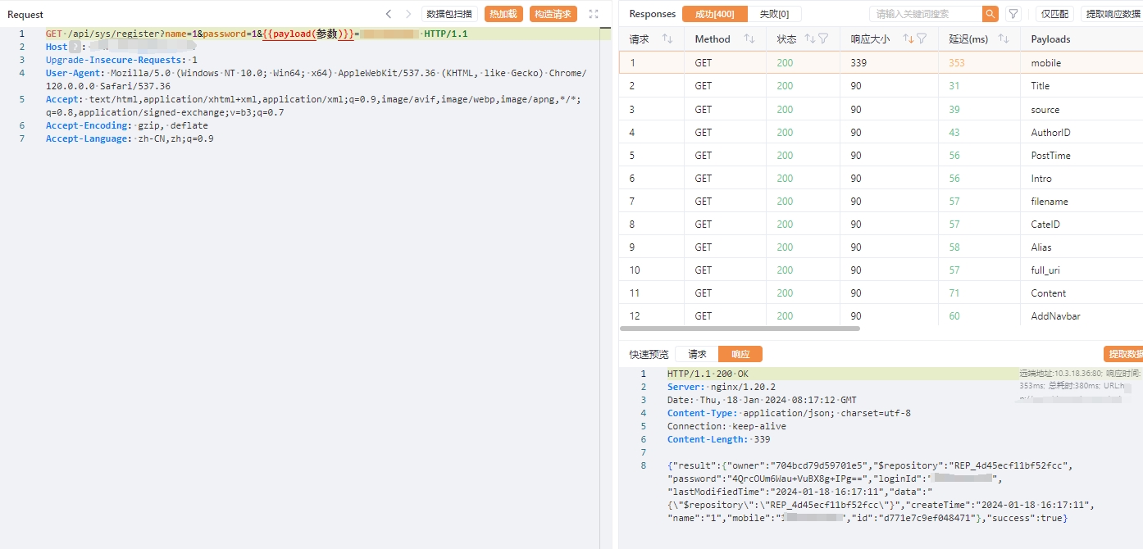Enable the 仅匹配 option

coord(1054,14)
